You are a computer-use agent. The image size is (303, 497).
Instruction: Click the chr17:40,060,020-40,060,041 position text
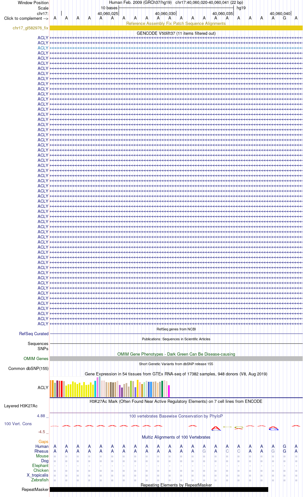[x=209, y=3]
